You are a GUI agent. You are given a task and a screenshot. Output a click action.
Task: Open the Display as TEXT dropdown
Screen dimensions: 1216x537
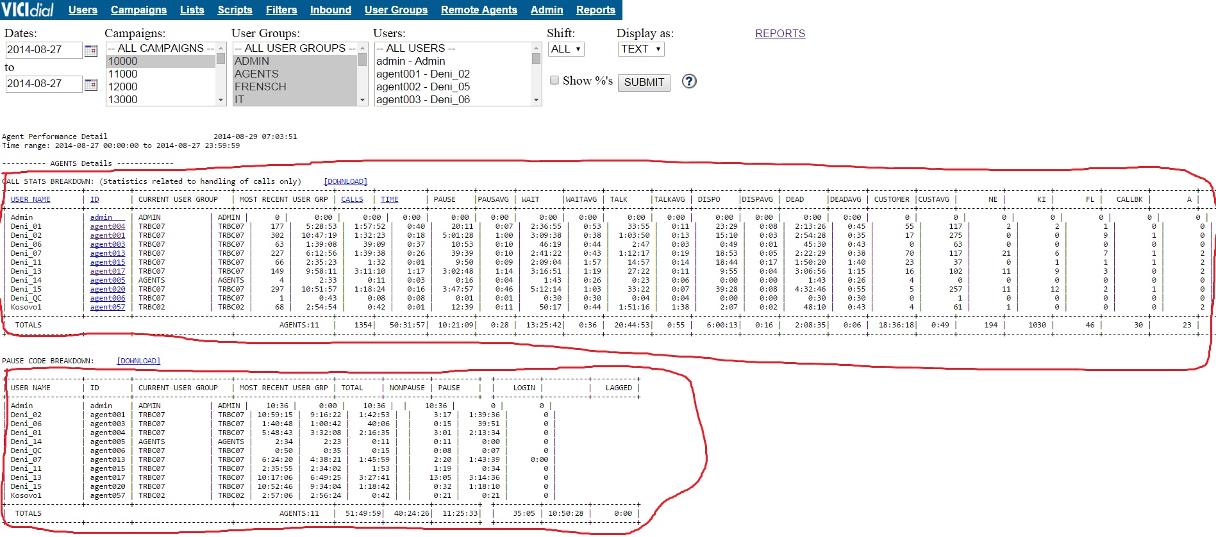[x=641, y=49]
